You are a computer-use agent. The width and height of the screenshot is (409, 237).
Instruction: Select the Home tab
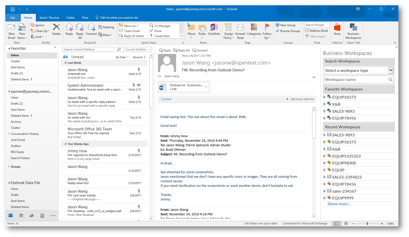pyautogui.click(x=28, y=18)
